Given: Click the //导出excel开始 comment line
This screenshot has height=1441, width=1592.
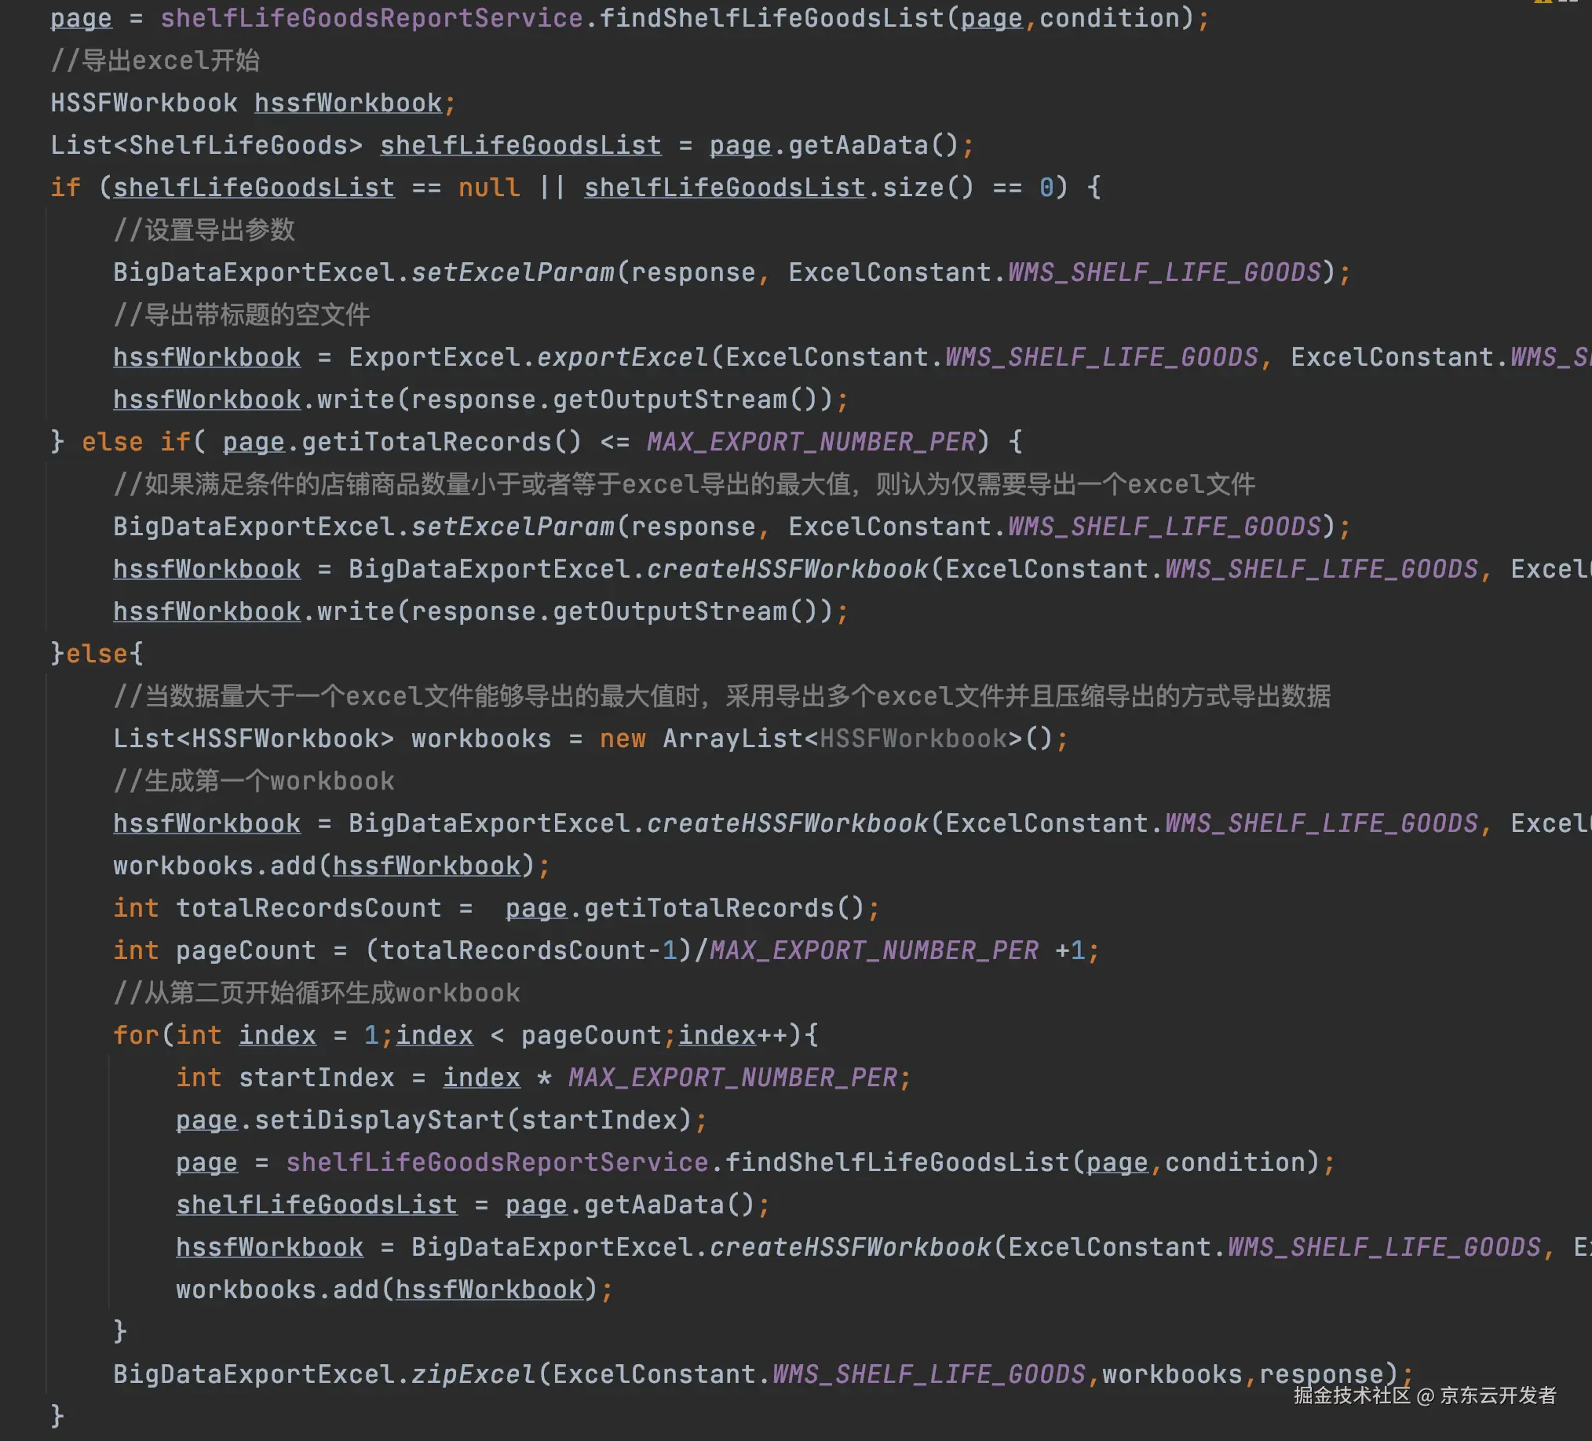Looking at the screenshot, I should (x=155, y=60).
